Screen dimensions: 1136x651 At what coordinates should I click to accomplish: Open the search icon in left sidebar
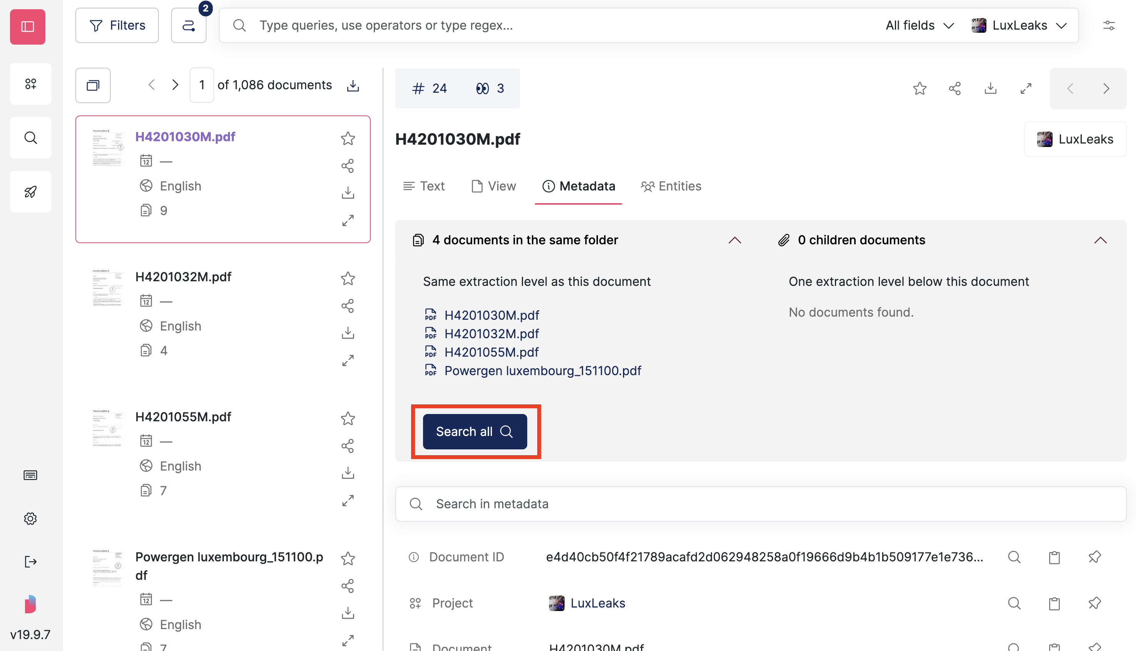(x=30, y=138)
